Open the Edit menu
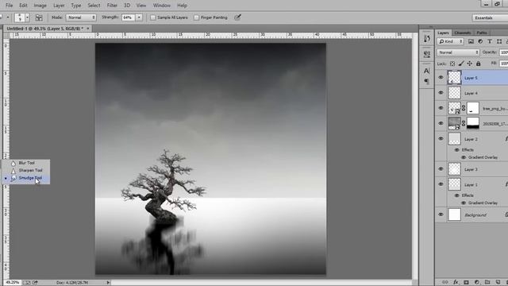Screen dimensions: 508x286 coord(23,6)
